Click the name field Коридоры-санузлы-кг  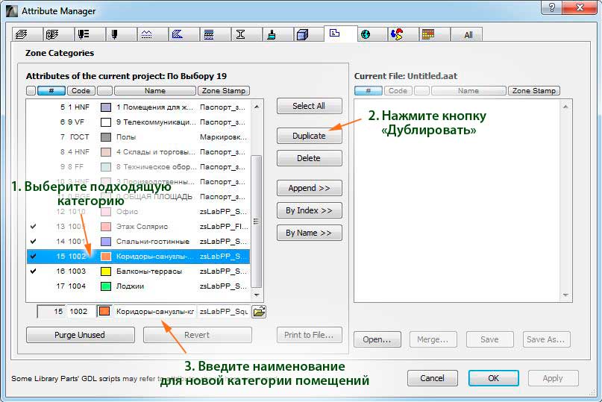(x=155, y=312)
